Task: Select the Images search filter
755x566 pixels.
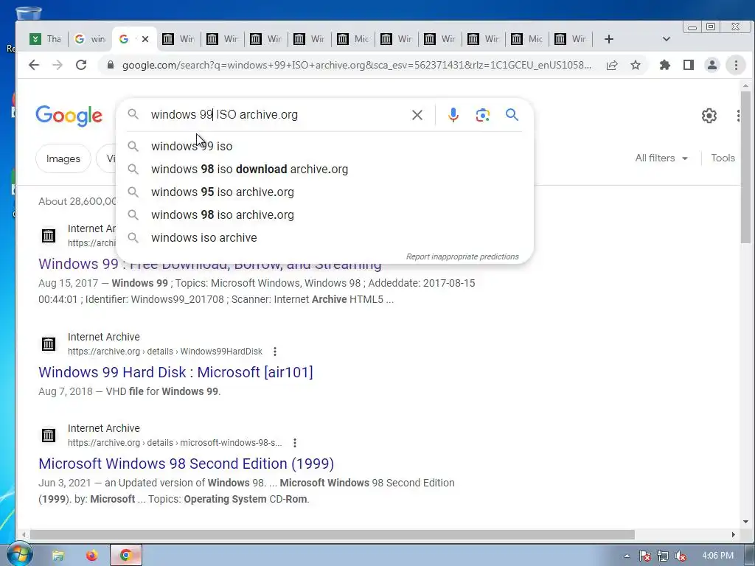Action: (x=63, y=158)
